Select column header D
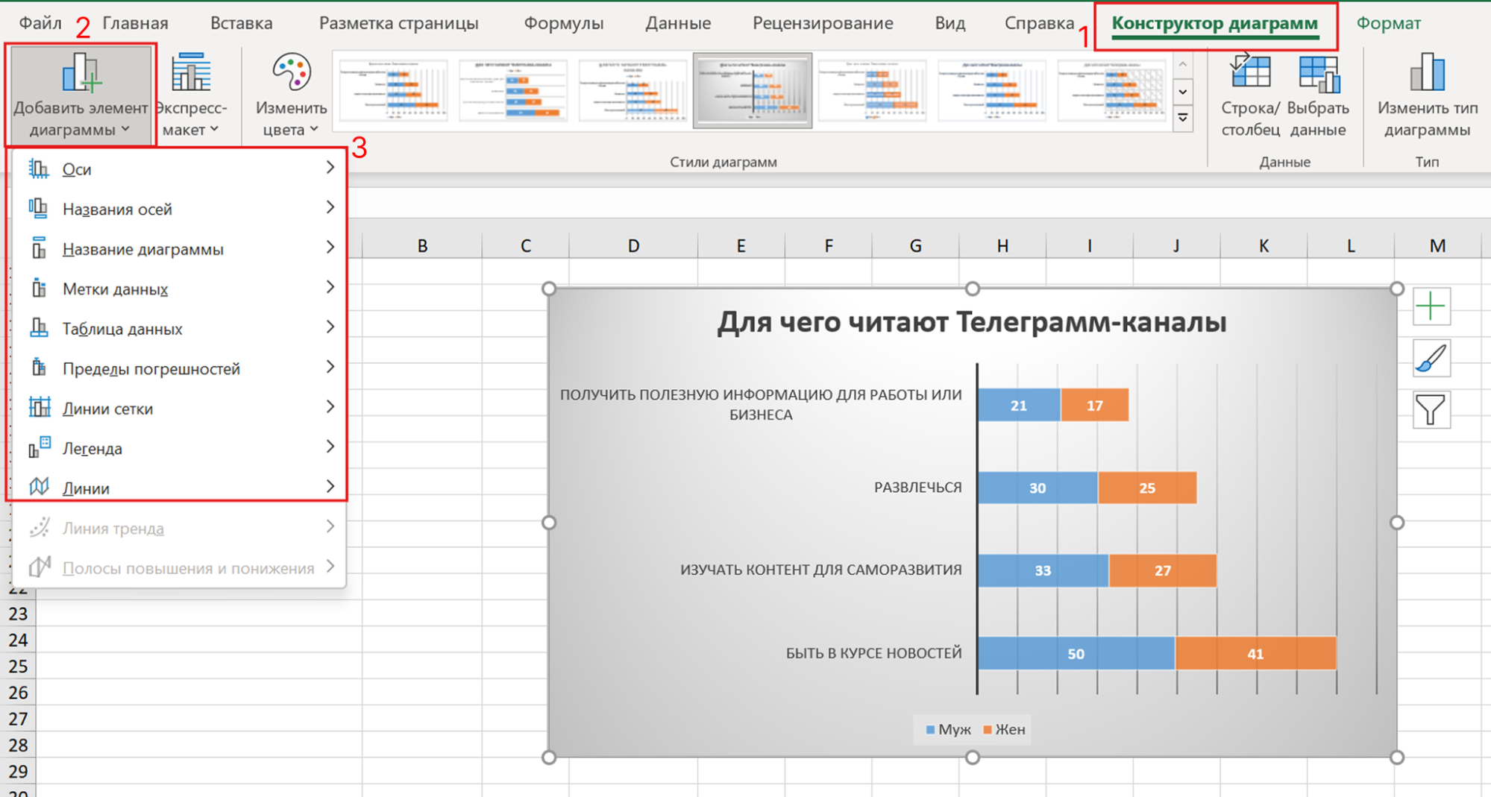1491x797 pixels. 633,246
